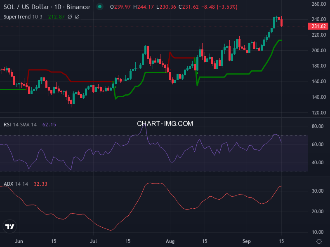Select the Aug label on time axis
This screenshot has width=330, height=247.
[x=170, y=241]
